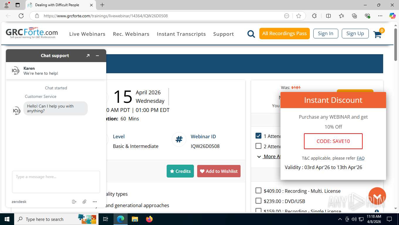Screen dimensions: 399x225
Task: Open File Explorer from the taskbar
Action: pyautogui.click(x=135, y=219)
